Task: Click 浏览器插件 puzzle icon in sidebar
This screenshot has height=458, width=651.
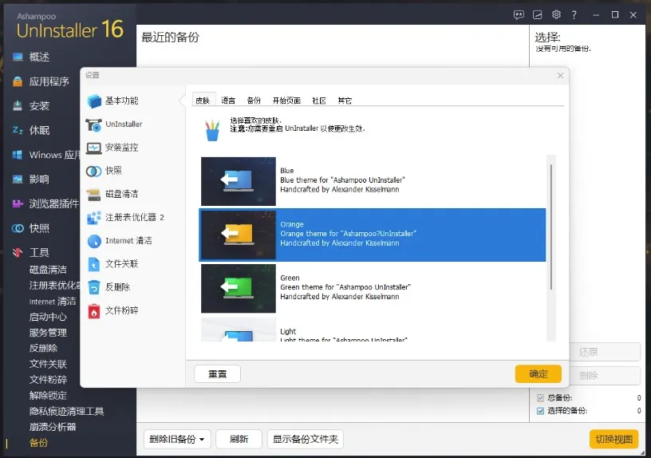Action: [x=18, y=203]
